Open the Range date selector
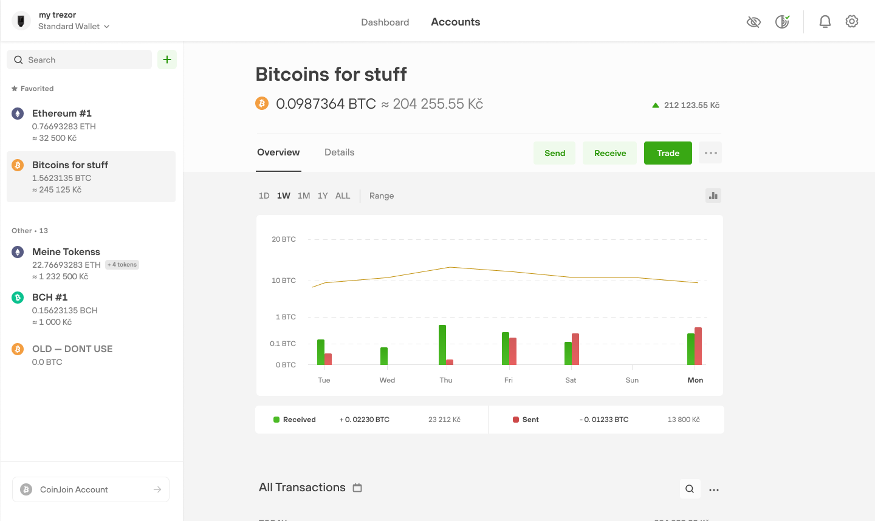The width and height of the screenshot is (875, 521). click(x=382, y=195)
